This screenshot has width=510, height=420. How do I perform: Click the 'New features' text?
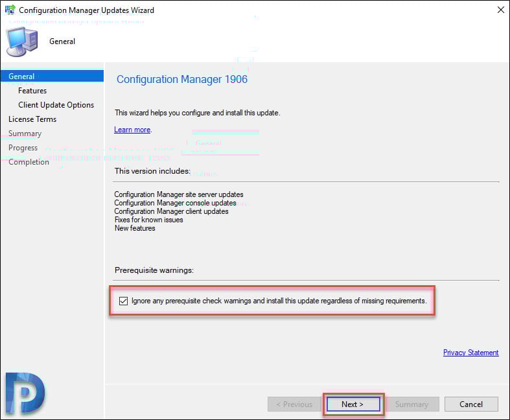click(135, 228)
